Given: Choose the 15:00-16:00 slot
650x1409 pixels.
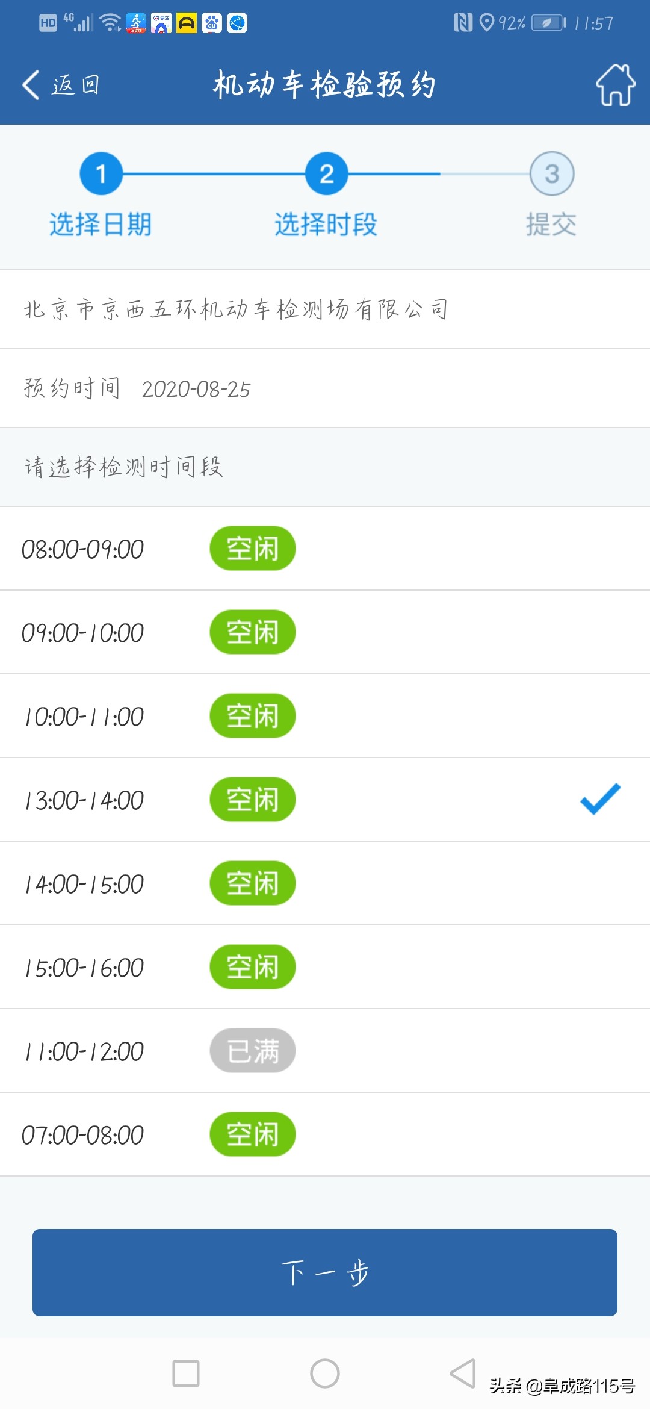Looking at the screenshot, I should click(325, 967).
